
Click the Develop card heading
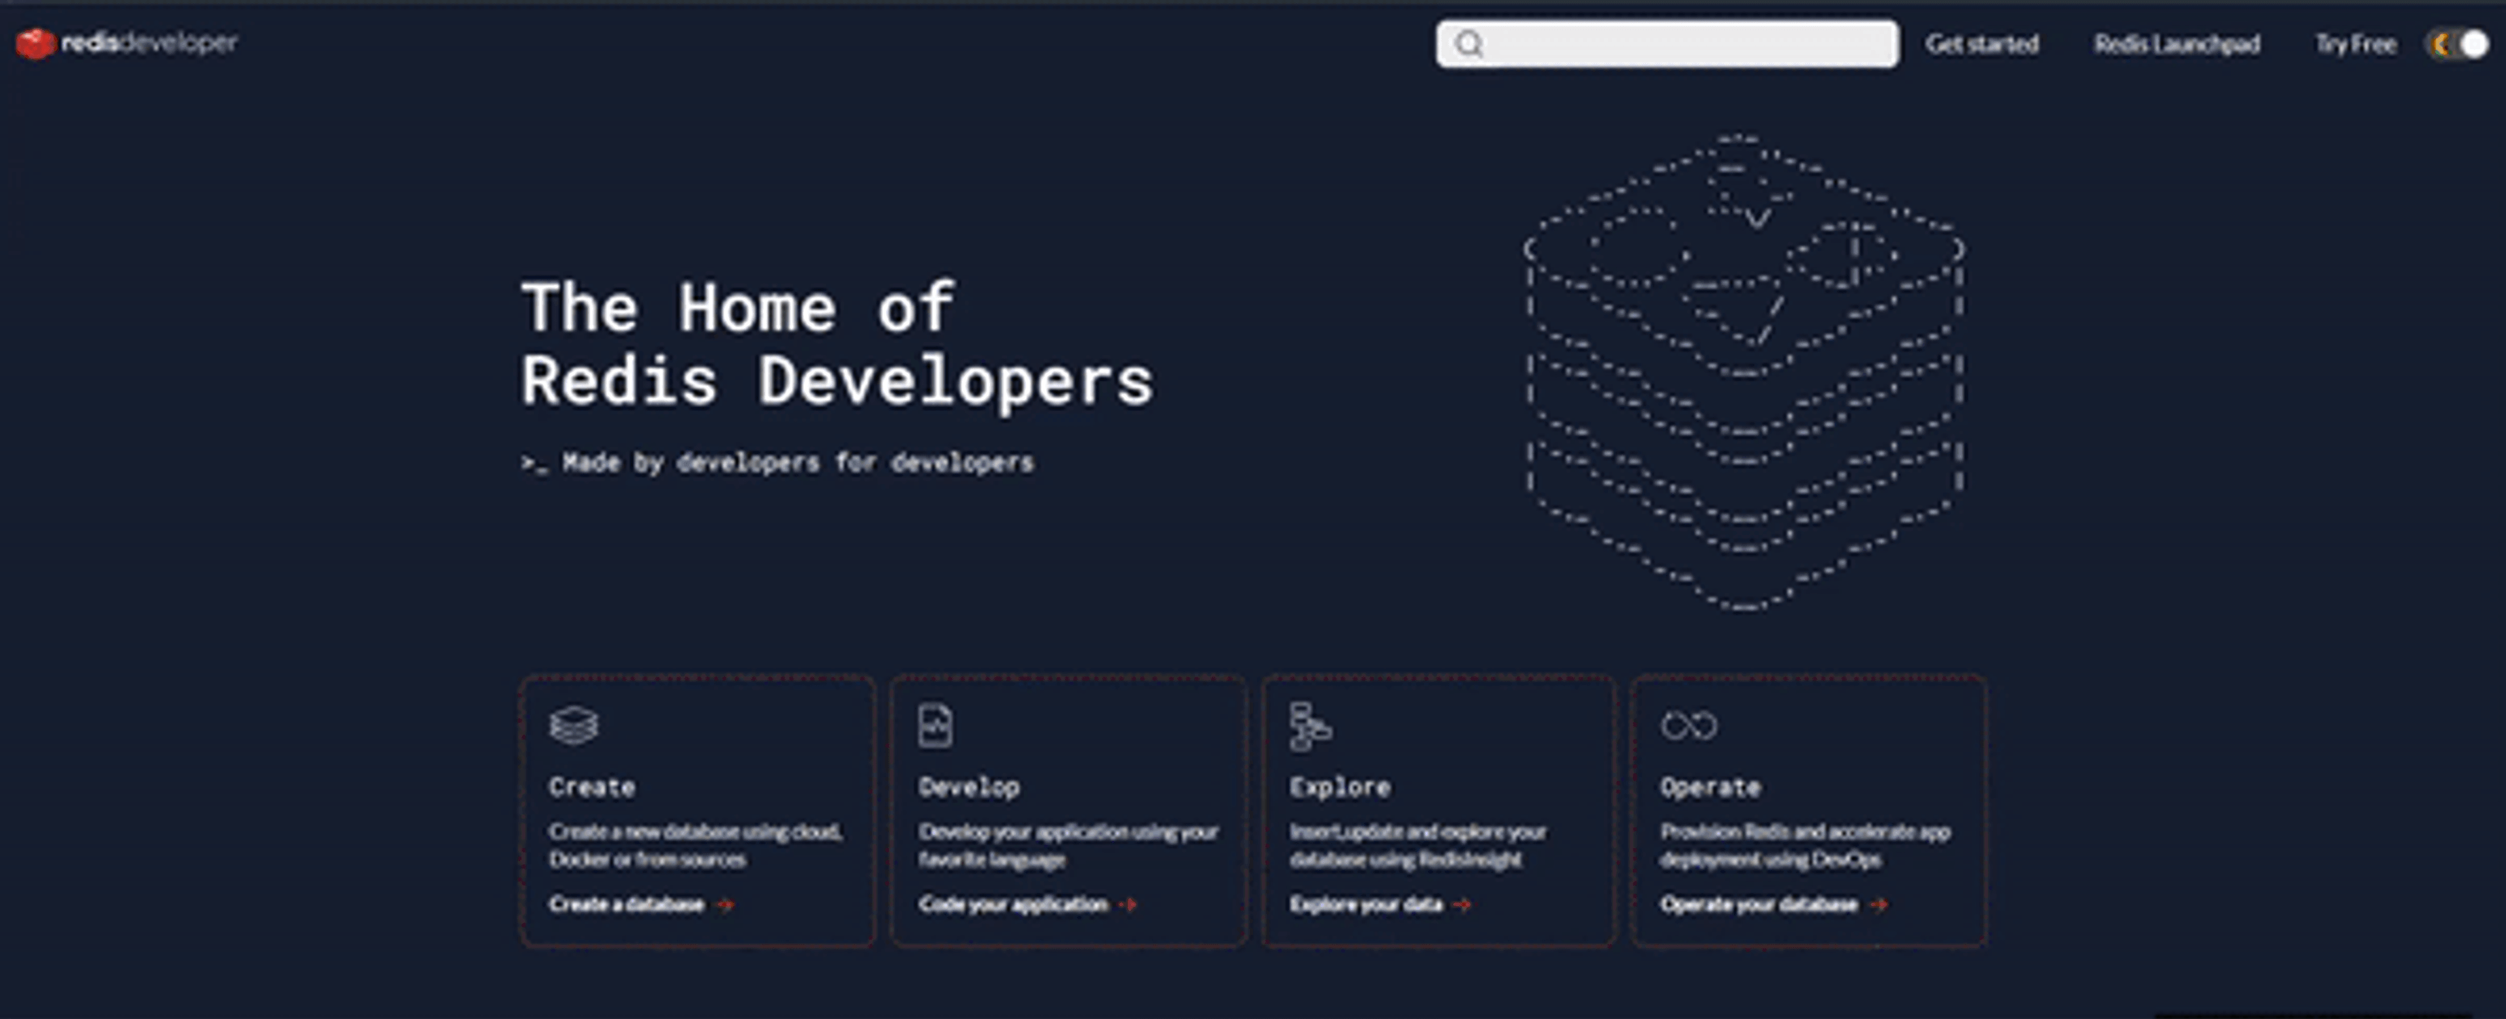coord(969,787)
